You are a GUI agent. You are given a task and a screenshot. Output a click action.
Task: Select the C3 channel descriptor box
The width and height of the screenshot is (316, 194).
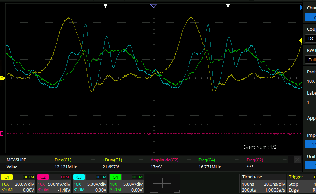point(90,183)
